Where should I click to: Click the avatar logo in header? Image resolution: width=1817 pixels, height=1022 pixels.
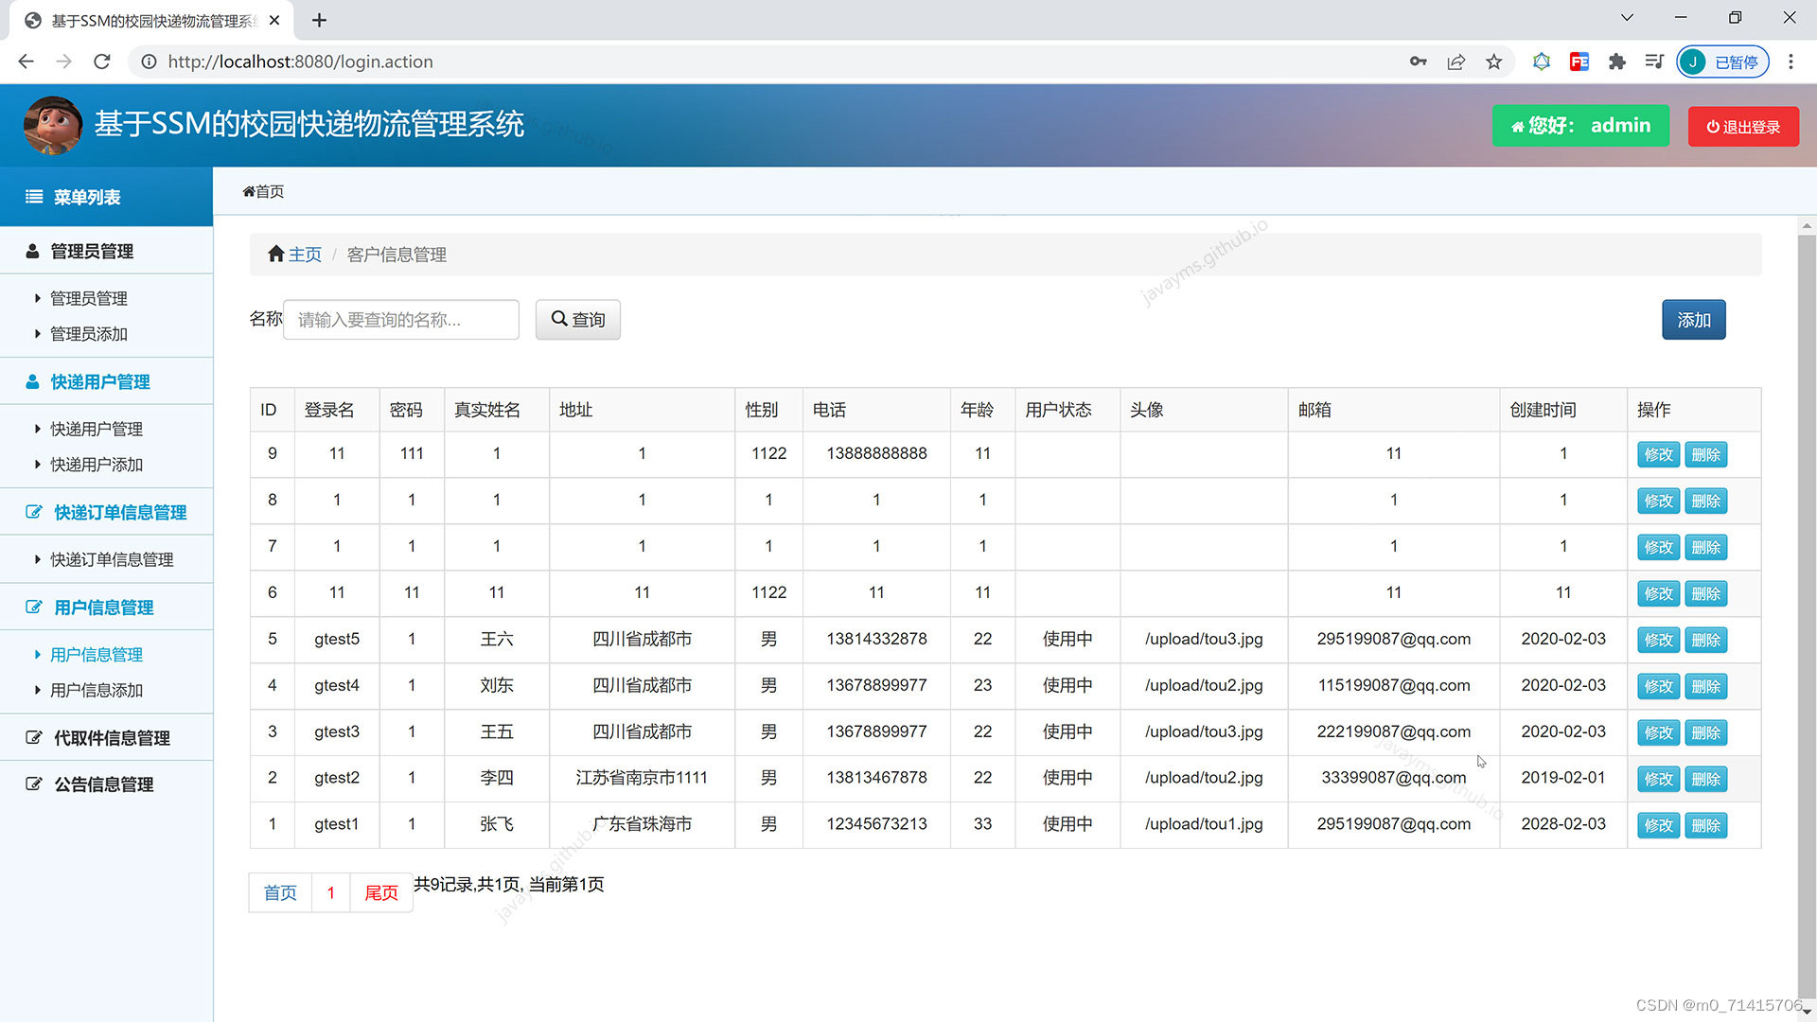53,125
